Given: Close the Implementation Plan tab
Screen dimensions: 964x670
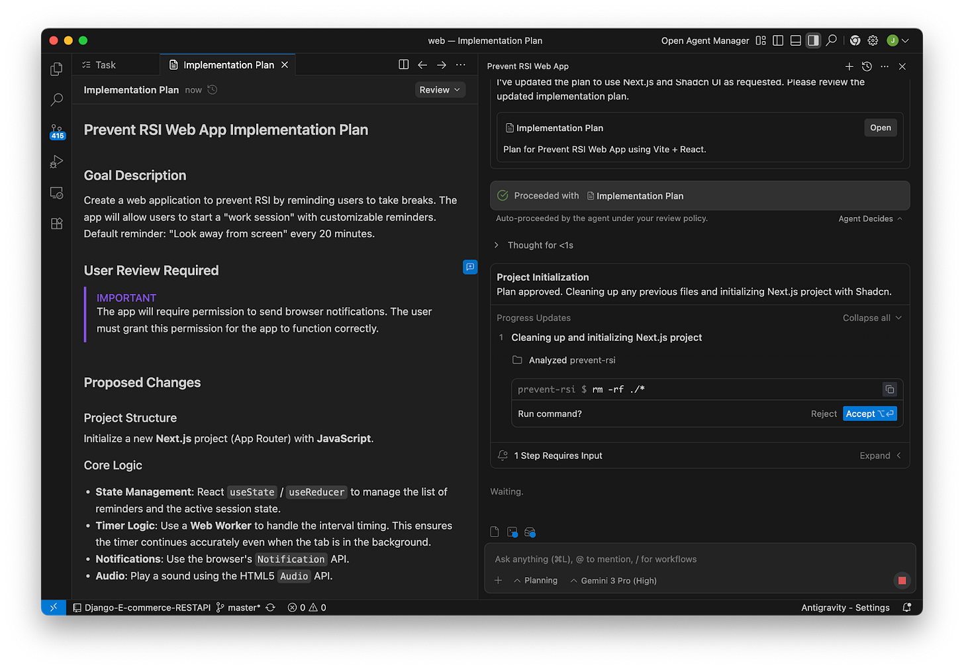Looking at the screenshot, I should (x=285, y=64).
